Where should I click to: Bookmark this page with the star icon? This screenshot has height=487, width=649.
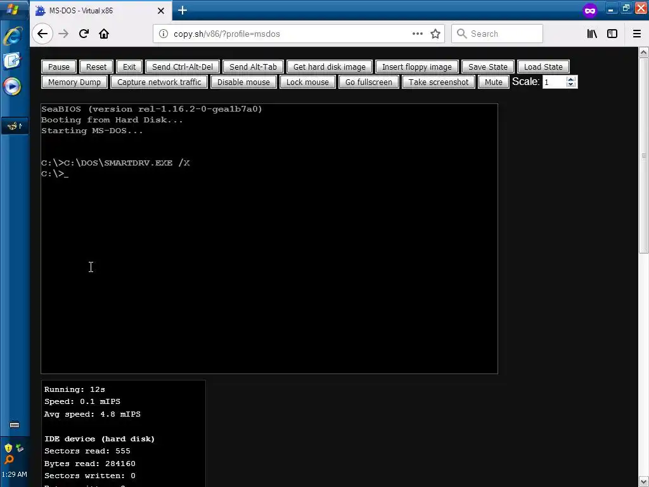click(435, 34)
